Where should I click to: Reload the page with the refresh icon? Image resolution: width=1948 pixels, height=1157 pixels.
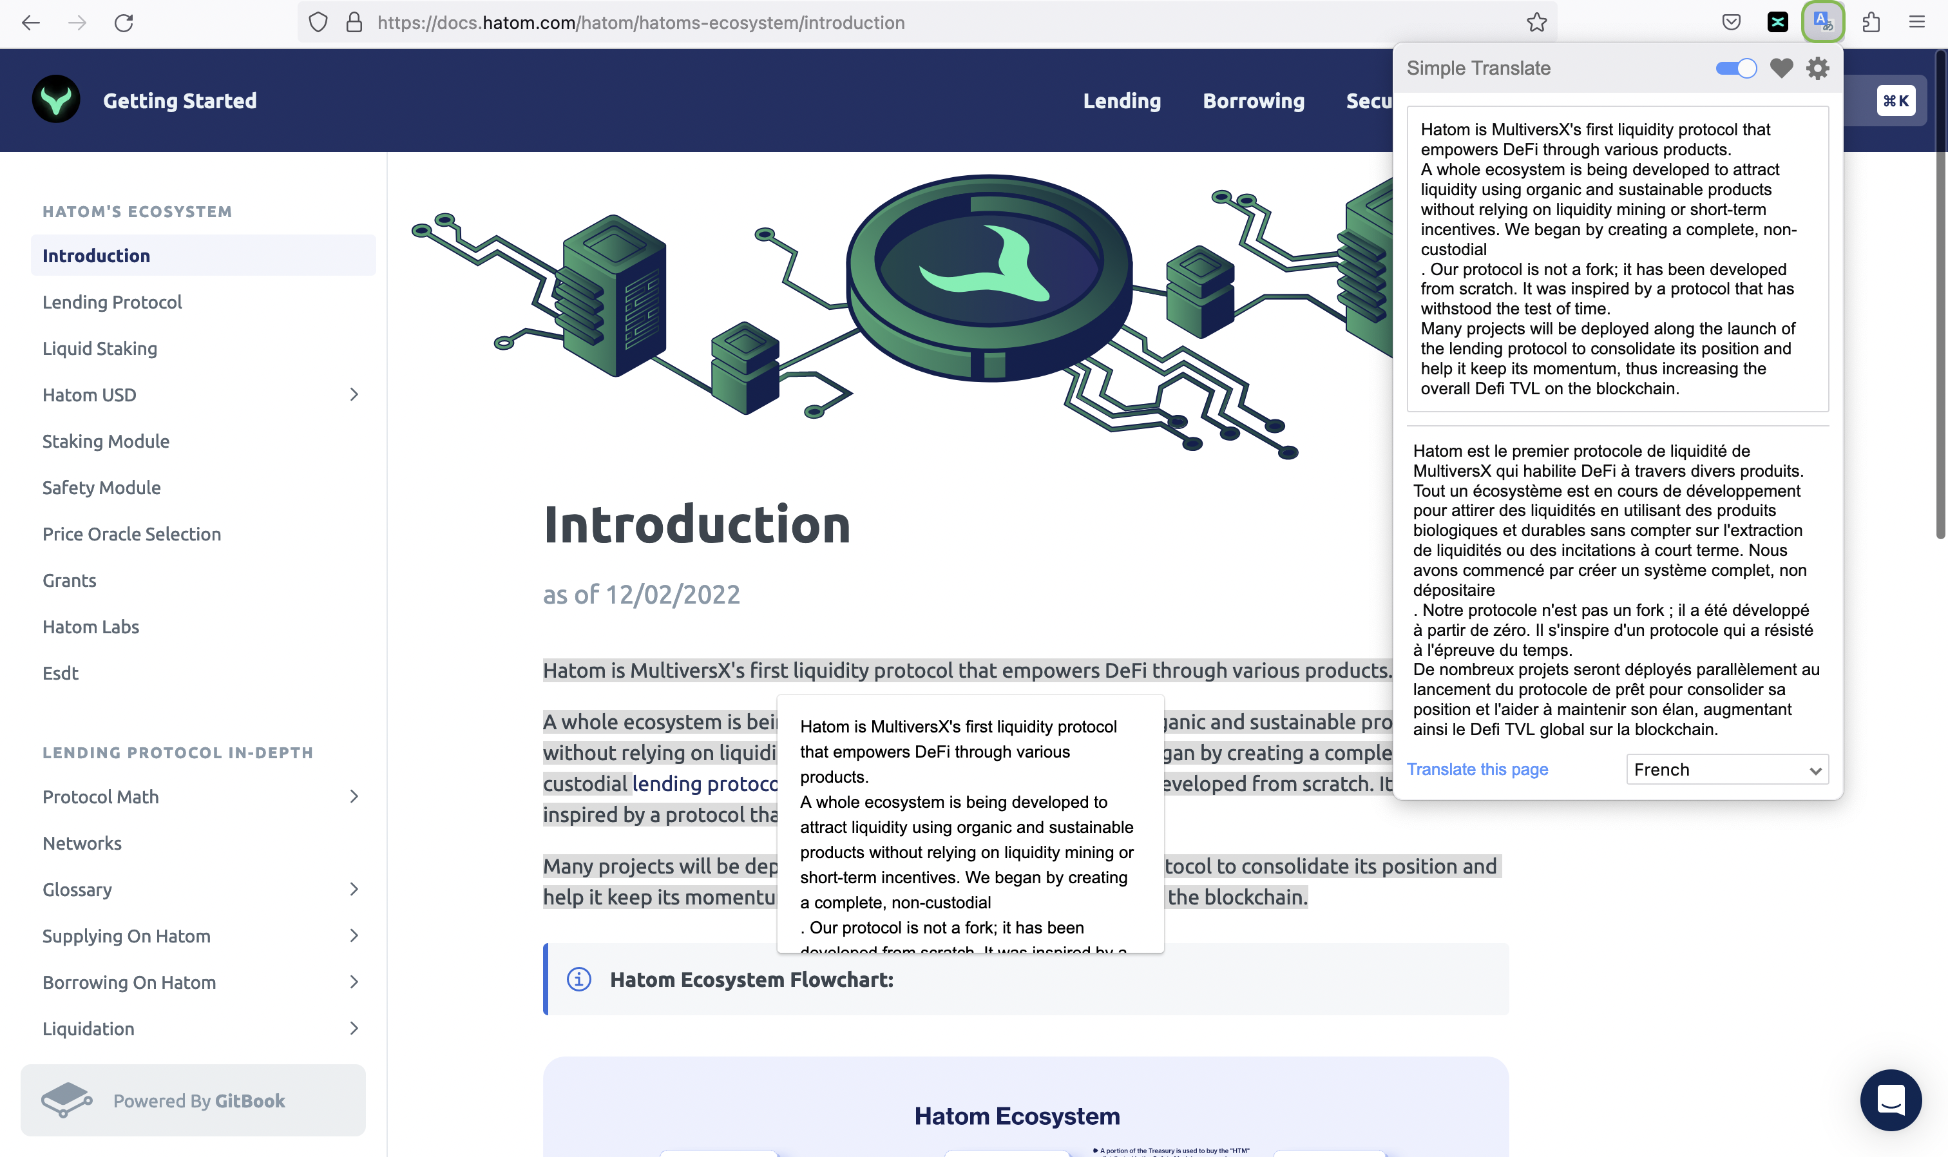point(124,23)
